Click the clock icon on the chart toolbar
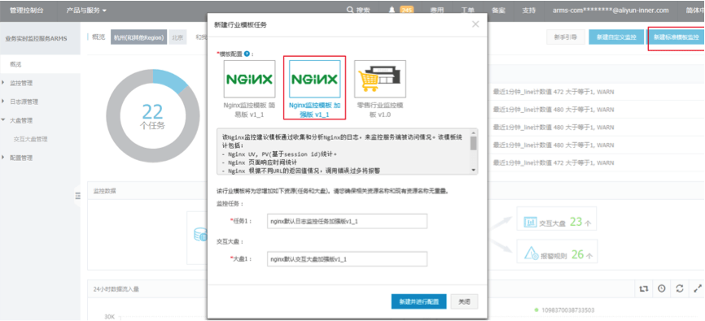Viewport: 705px width, 321px height. point(661,288)
